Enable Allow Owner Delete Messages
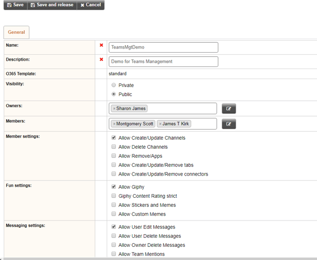The width and height of the screenshot is (317, 260). click(114, 245)
